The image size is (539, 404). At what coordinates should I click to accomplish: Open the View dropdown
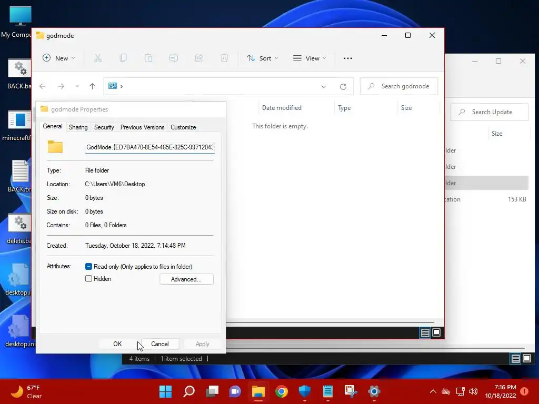click(x=310, y=58)
